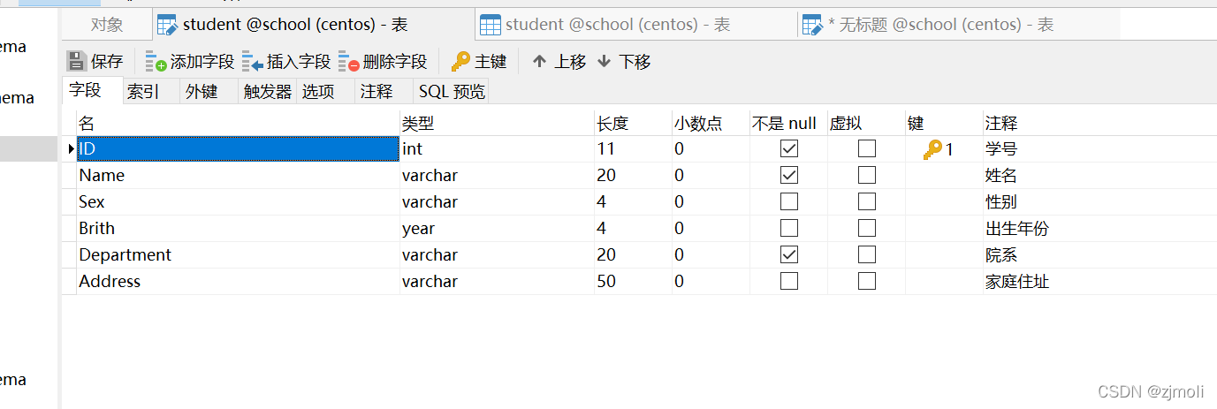Click the 不是 null column header
Screen dimensions: 1217x409
point(788,123)
